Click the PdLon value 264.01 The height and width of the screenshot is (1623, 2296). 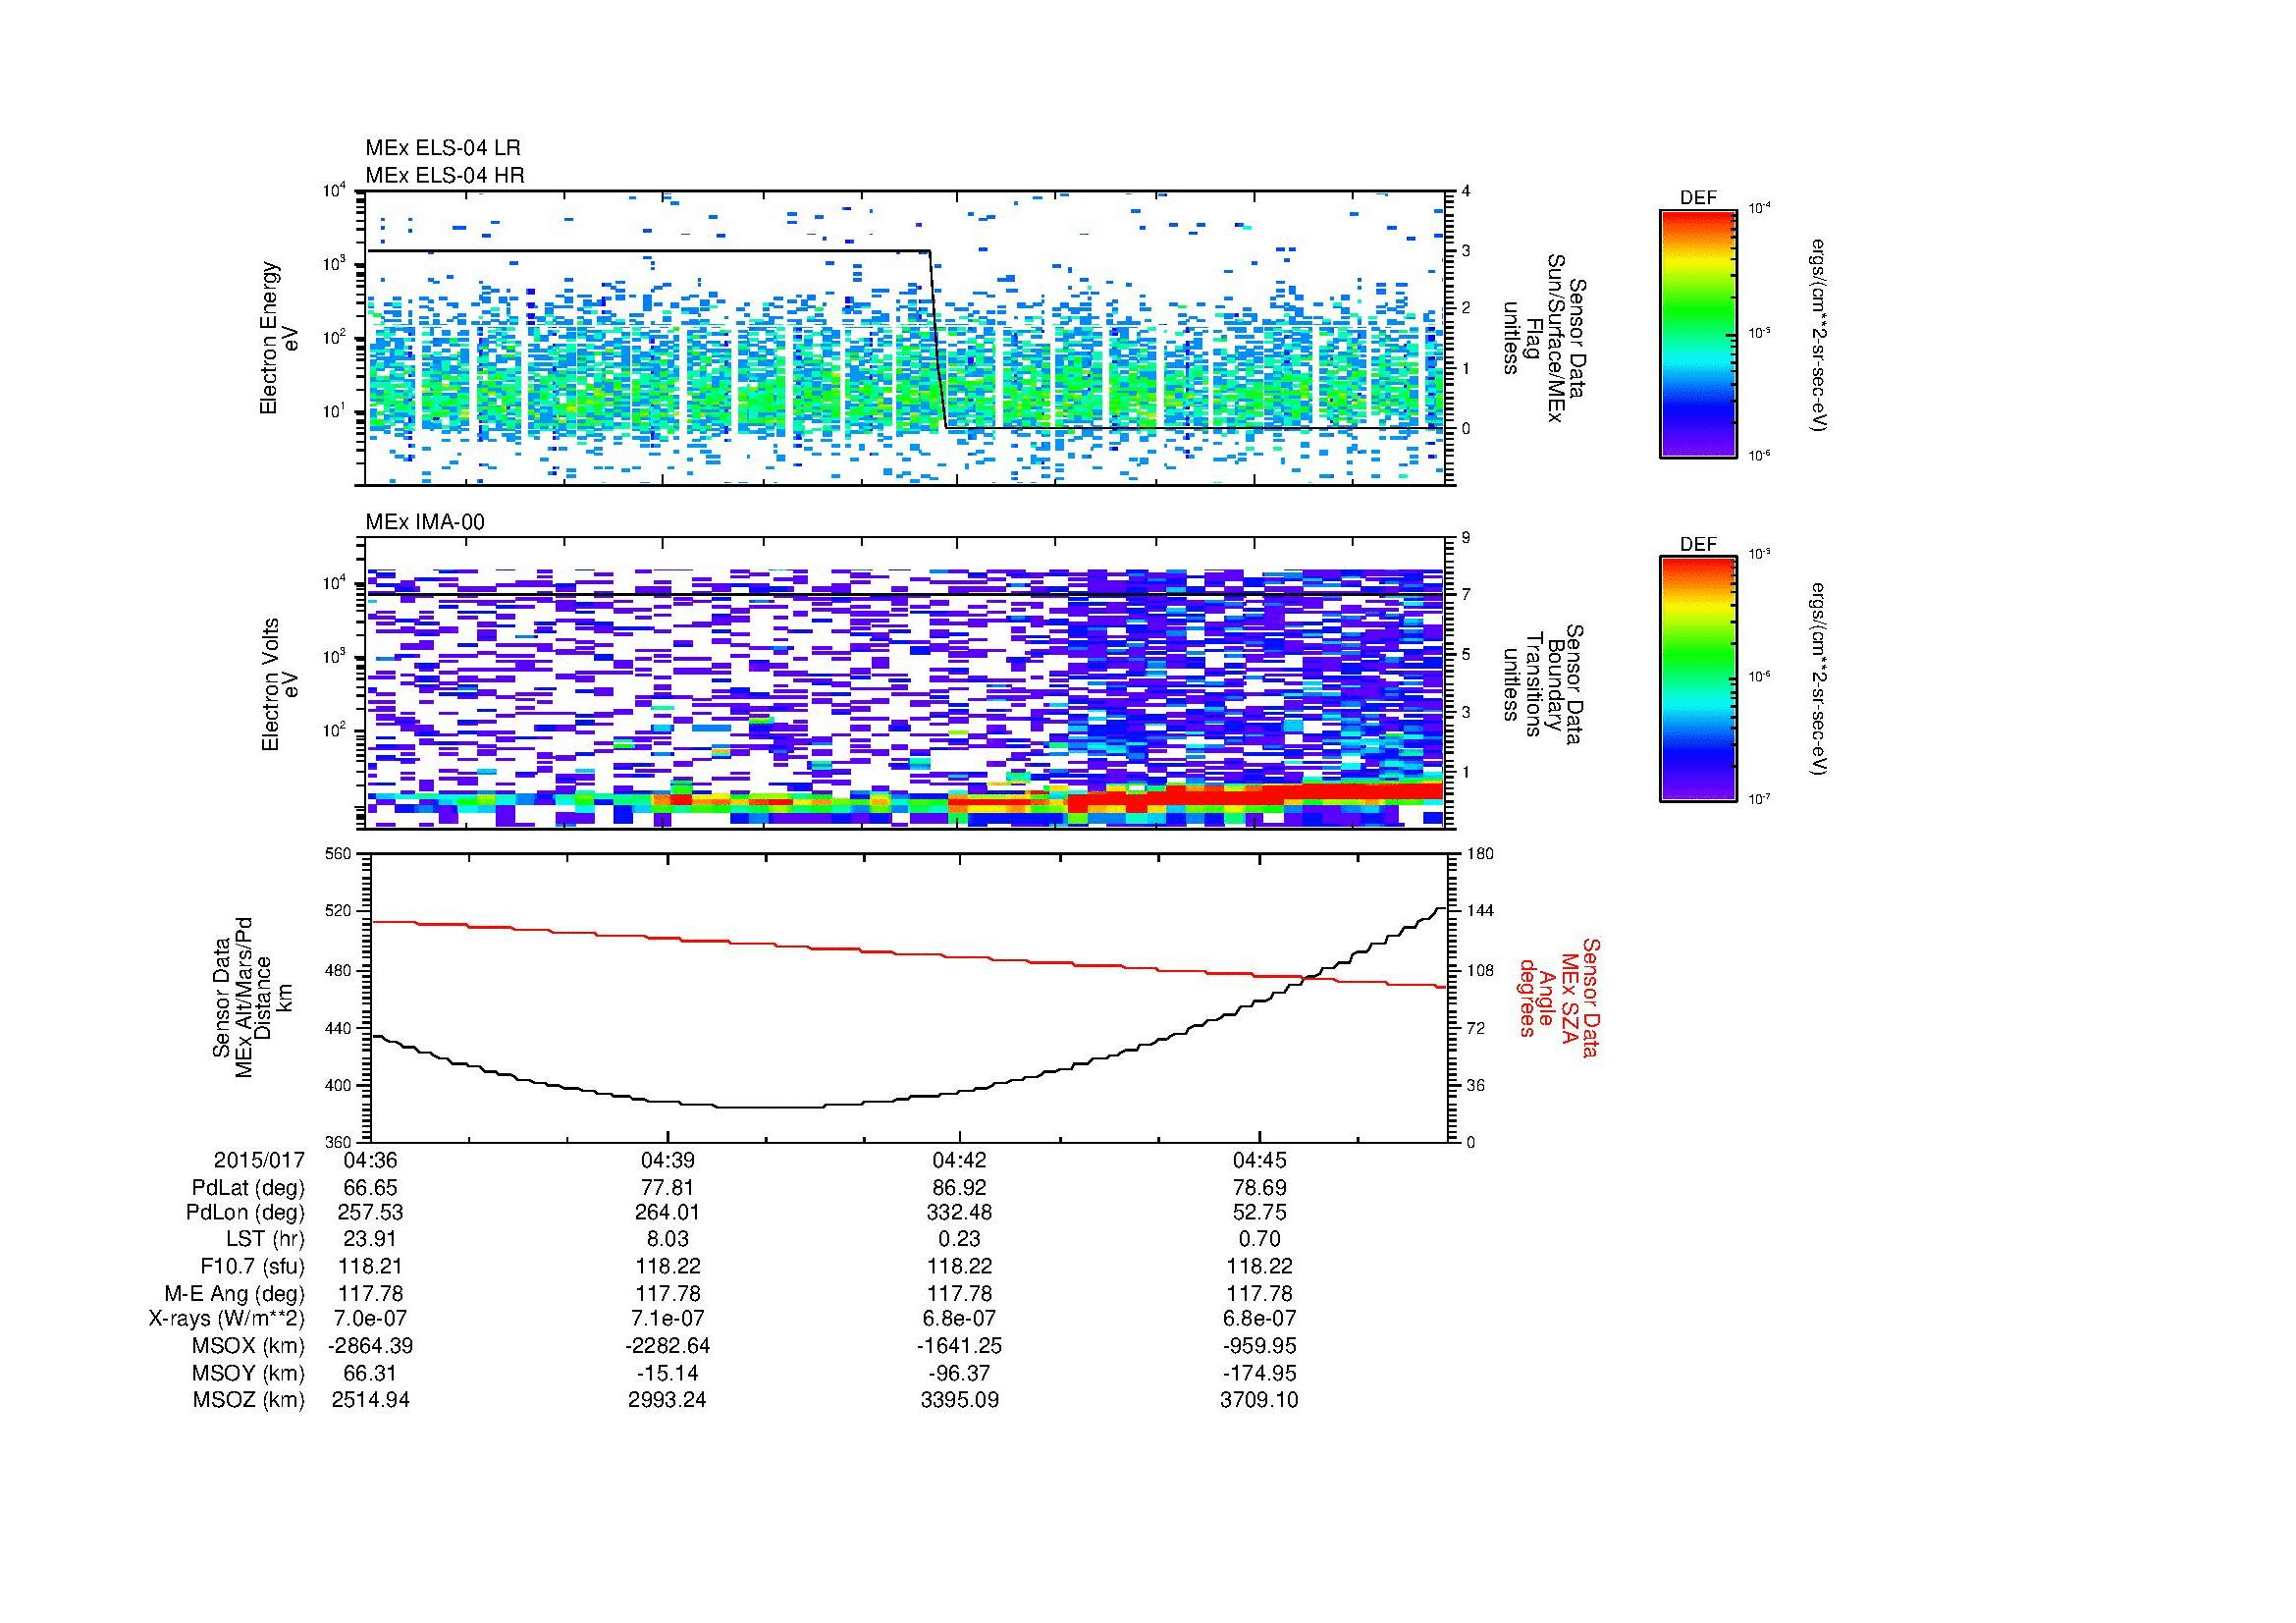(667, 1212)
